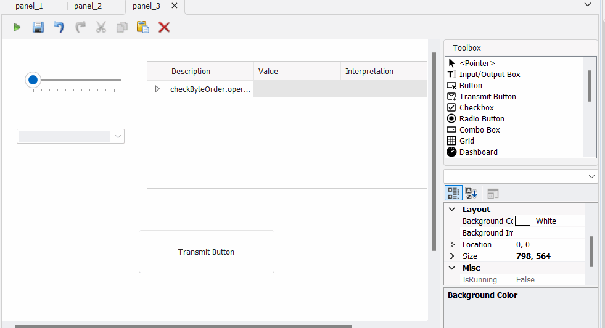This screenshot has height=328, width=605.
Task: Click the empty Value cell of checkByteOrder row
Action: [297, 89]
